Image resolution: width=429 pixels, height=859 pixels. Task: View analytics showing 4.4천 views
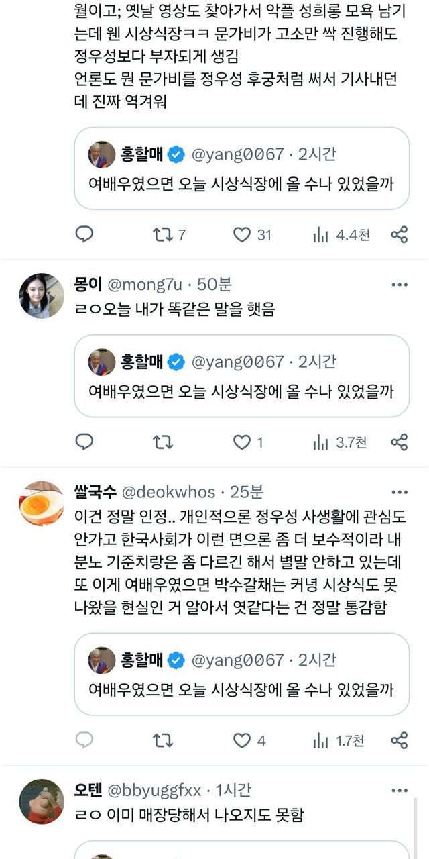tap(321, 234)
